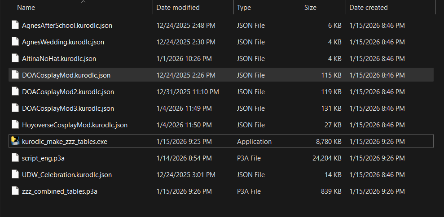Click the AgnesAfterSchool.kurodlc.json file icon
This screenshot has width=444, height=217.
[15, 25]
